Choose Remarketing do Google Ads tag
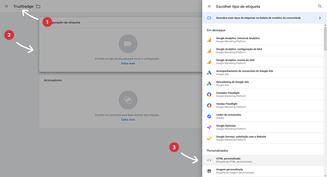 tap(263, 84)
